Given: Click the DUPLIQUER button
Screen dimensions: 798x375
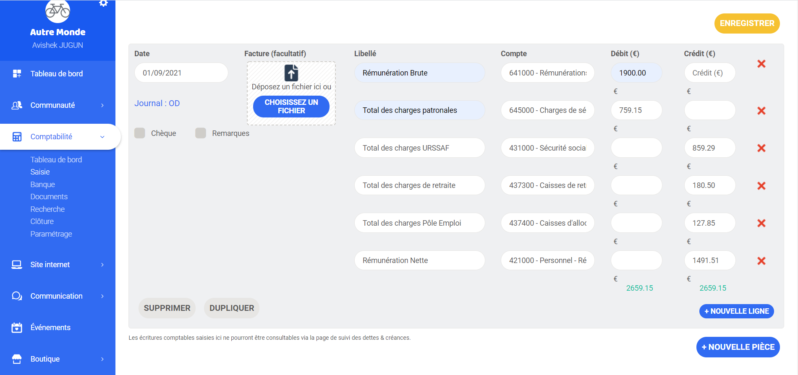Looking at the screenshot, I should coord(232,308).
